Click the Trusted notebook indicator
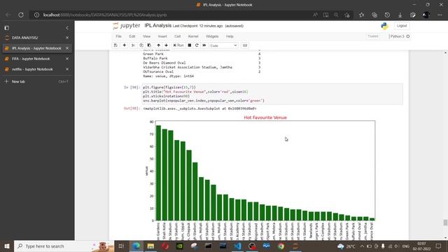 click(x=373, y=36)
